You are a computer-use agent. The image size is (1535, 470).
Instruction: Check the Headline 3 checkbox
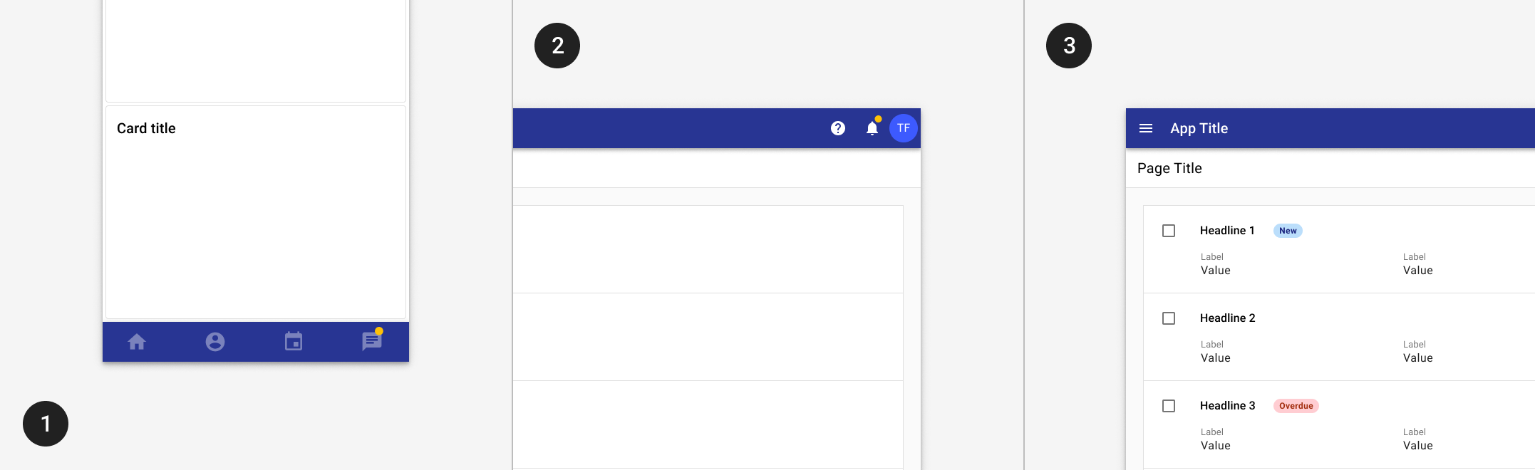click(1169, 406)
